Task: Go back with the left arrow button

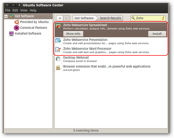Action: pos(60,18)
